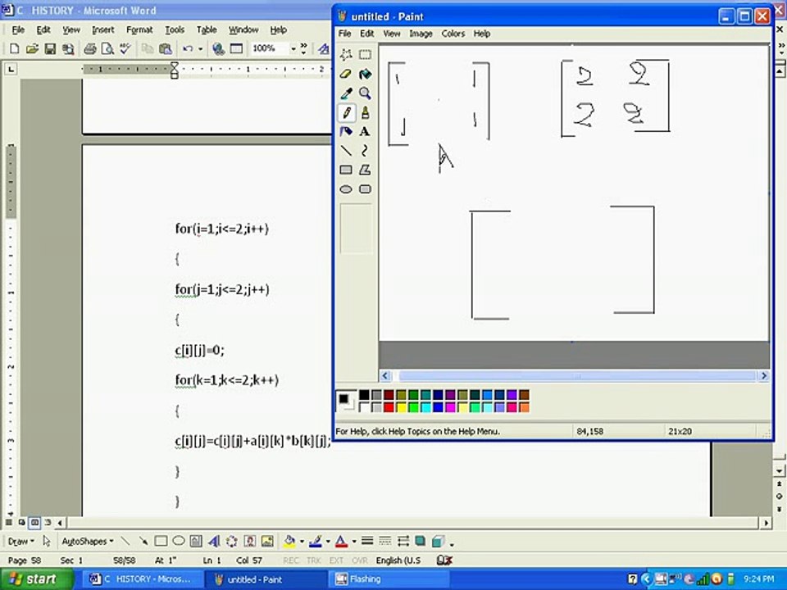Save the Word document via toolbar

tap(50, 48)
